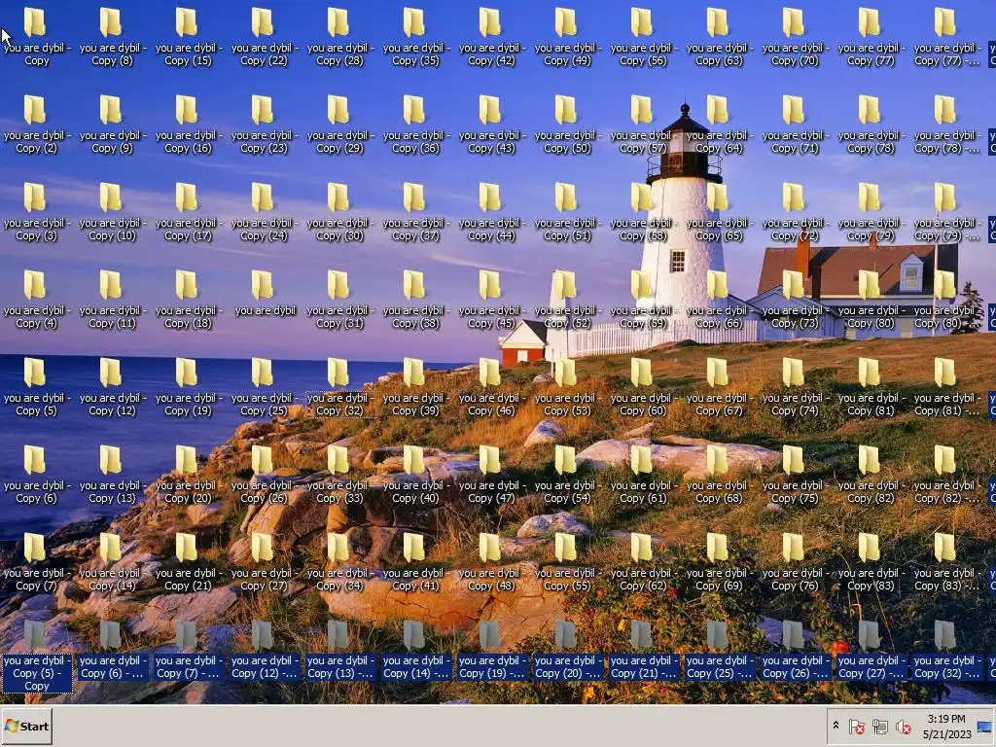Select folder "you are dybil - Copy (2)"

[x=34, y=125]
